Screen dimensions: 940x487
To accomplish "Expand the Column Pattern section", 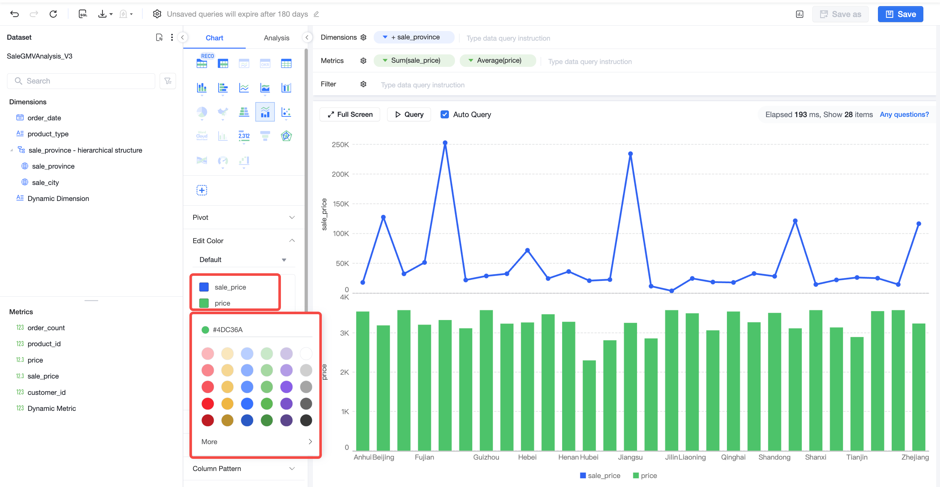I will point(244,468).
